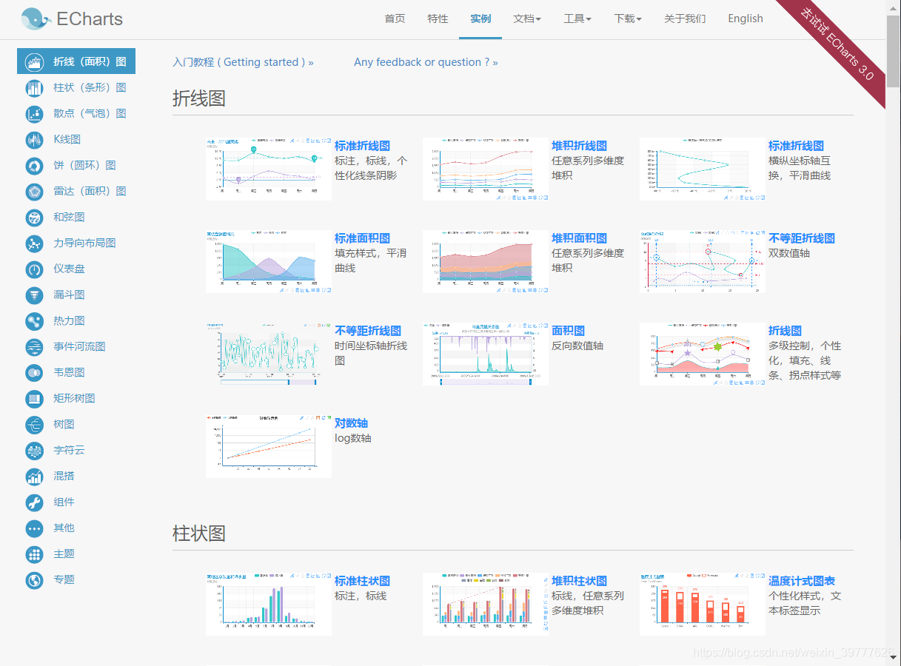Select the 折线（面积）图 sidebar icon
Viewport: 901px width, 666px height.
[x=35, y=62]
